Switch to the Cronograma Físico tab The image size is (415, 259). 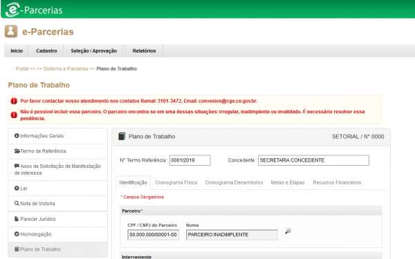click(176, 182)
